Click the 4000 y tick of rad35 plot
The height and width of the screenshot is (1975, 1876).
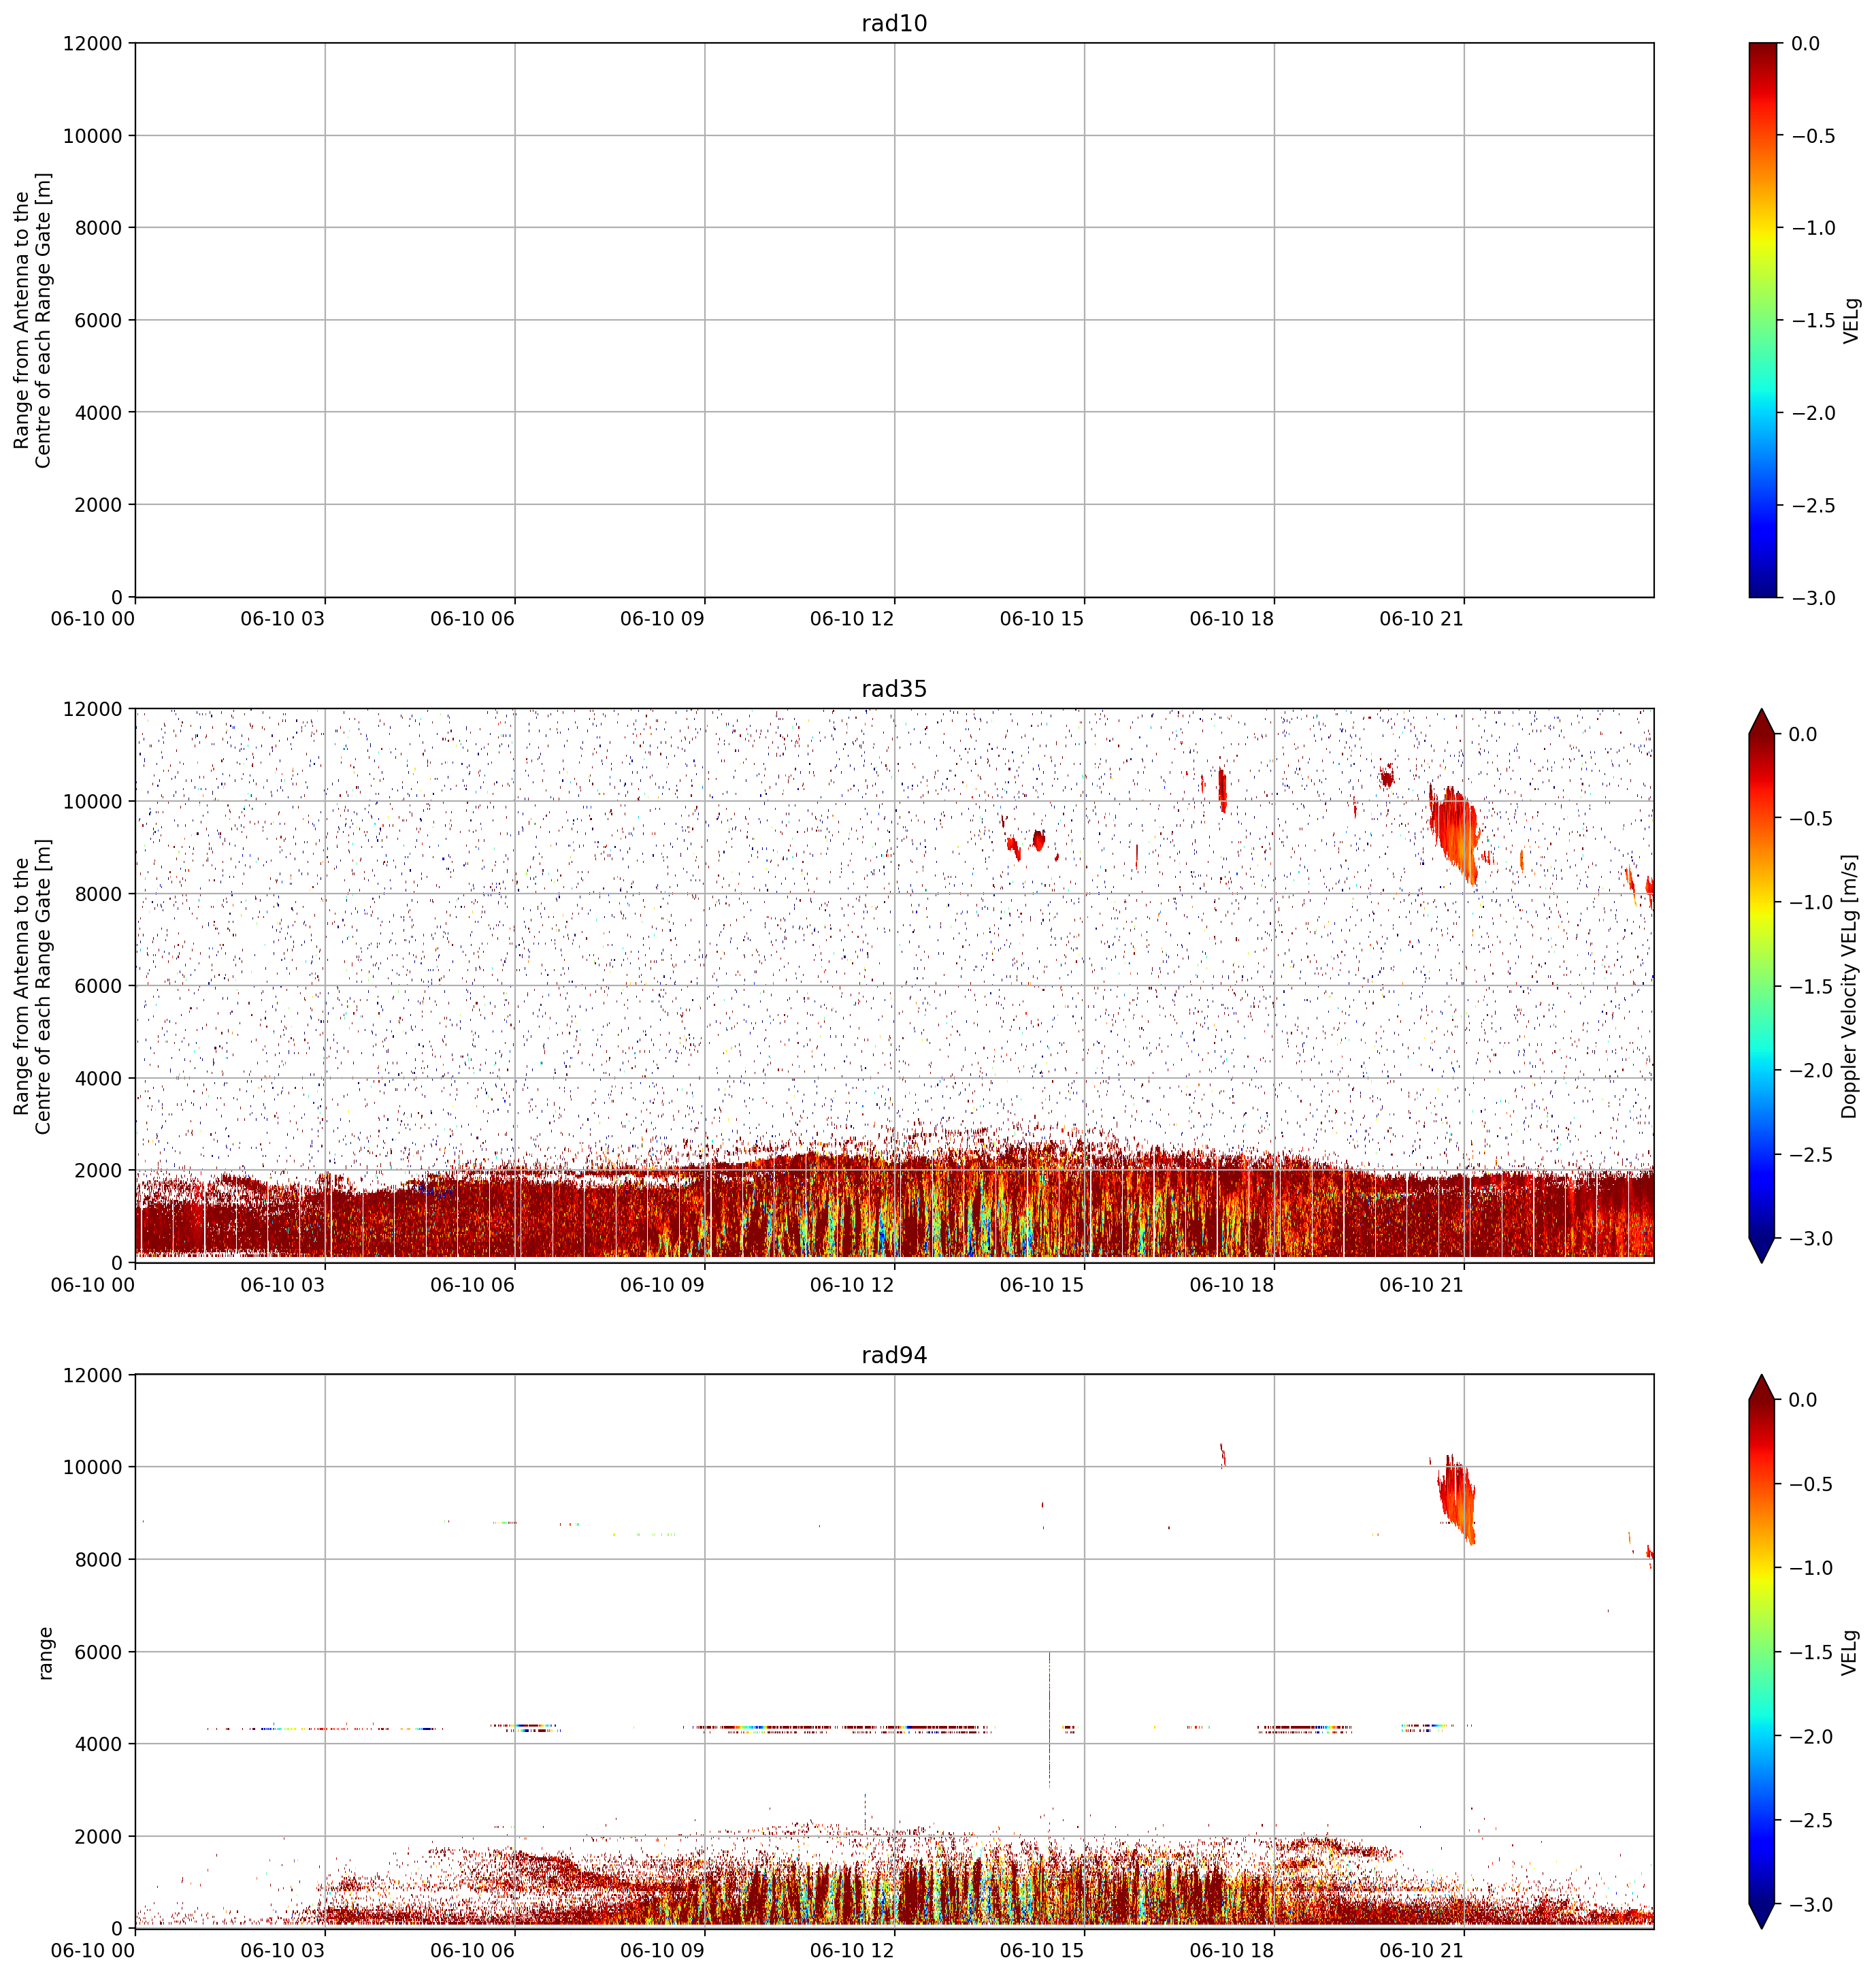(98, 1078)
